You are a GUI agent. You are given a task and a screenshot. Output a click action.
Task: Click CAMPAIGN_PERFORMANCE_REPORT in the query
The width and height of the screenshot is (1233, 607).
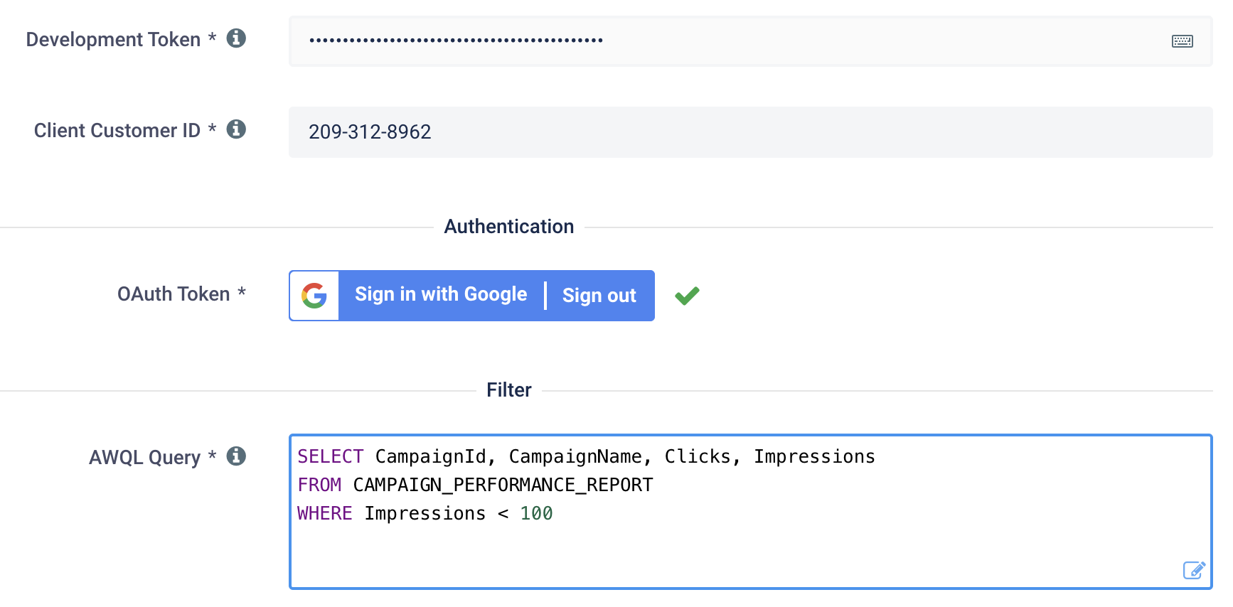click(503, 485)
